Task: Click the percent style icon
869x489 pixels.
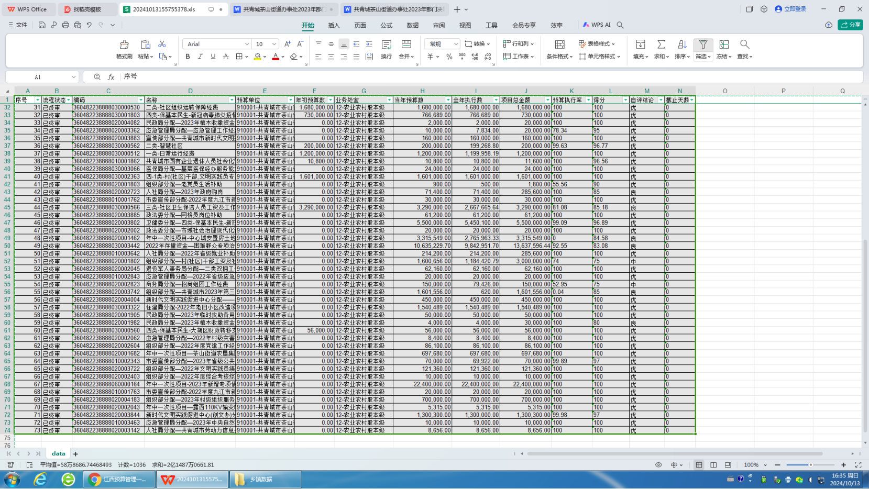Action: (x=449, y=57)
